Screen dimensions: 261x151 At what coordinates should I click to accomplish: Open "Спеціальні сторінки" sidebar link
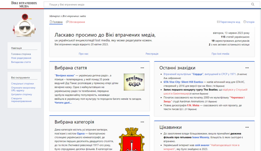click(x=23, y=83)
